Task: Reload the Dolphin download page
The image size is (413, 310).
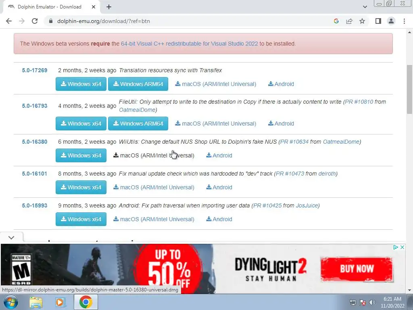Action: (x=35, y=21)
